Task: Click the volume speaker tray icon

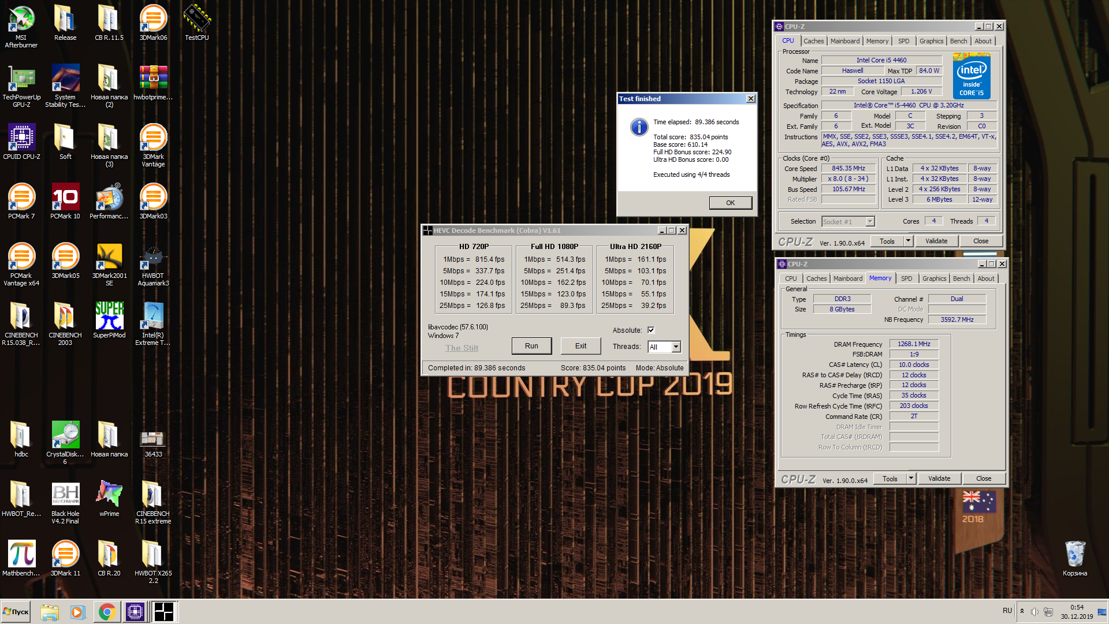Action: click(1034, 611)
